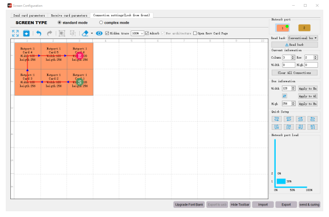Viewport: 329px width, 217px height.
Task: Switch to Receive card parameters tab
Action: click(x=69, y=15)
